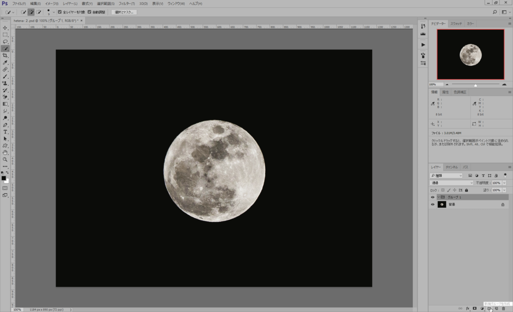Open the レイヤー(L) menu
The image size is (513, 312).
70,3
